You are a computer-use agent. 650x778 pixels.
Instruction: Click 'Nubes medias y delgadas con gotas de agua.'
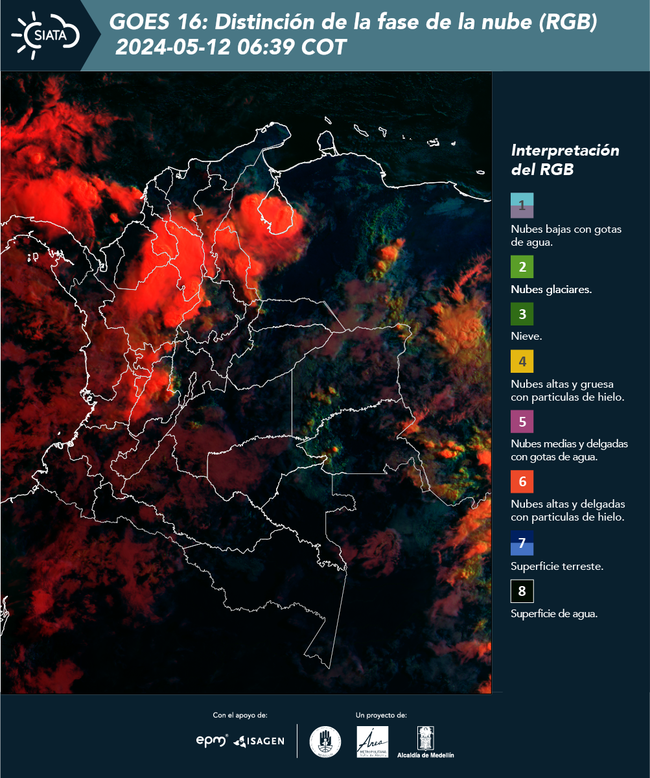pos(570,451)
